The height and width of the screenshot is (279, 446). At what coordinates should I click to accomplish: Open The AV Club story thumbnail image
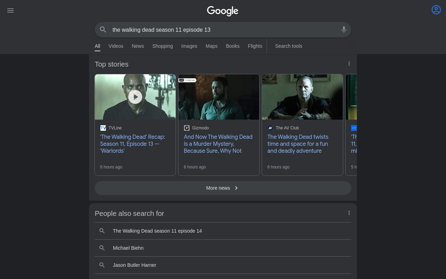(302, 97)
